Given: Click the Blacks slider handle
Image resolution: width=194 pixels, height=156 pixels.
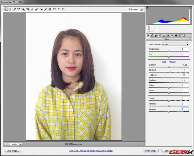Looking at the screenshot, I should click(x=169, y=93).
